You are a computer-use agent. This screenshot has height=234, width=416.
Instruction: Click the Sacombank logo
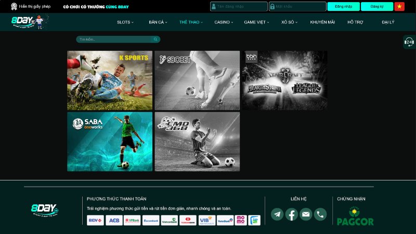pos(151,220)
